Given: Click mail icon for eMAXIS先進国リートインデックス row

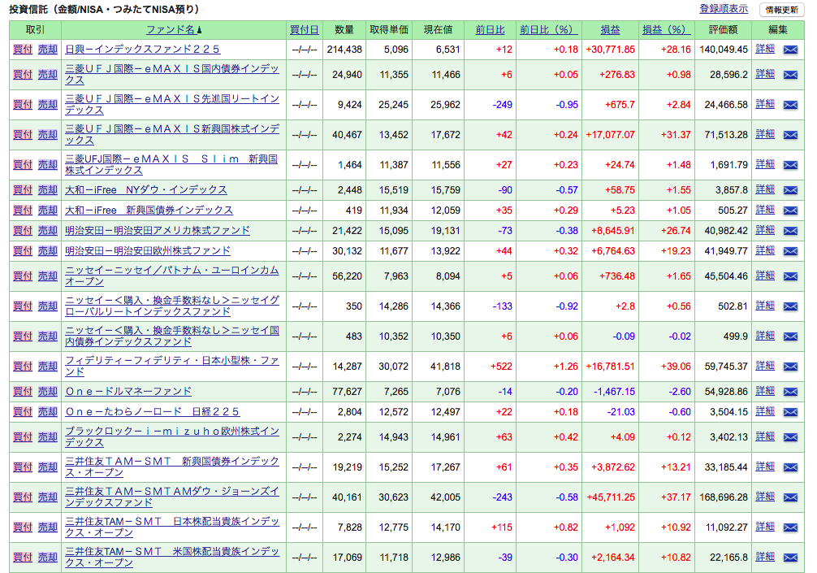Looking at the screenshot, I should [x=790, y=105].
